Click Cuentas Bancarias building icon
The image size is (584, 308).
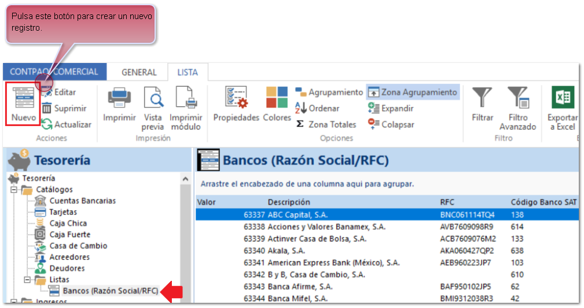pos(40,201)
